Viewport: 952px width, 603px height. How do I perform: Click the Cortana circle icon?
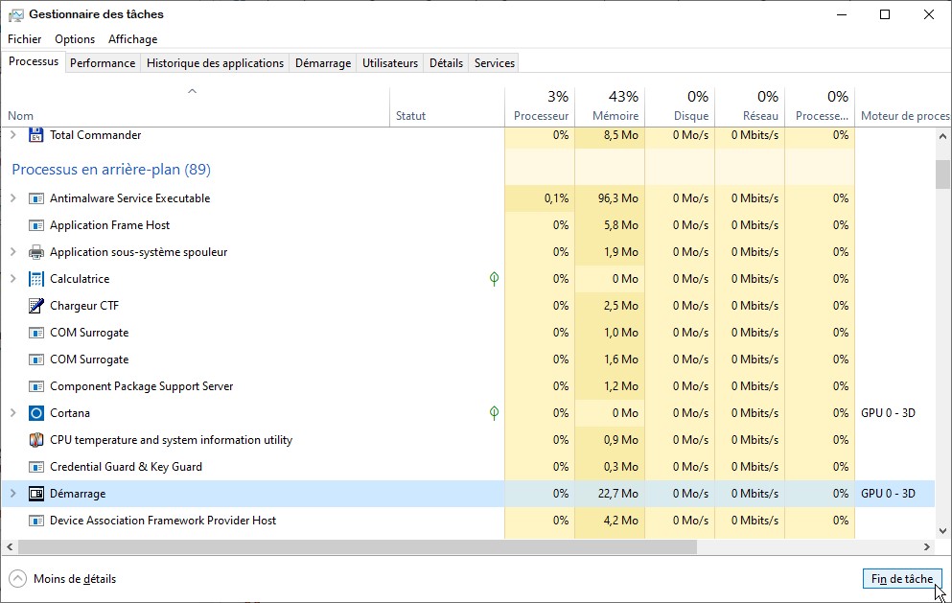coord(36,413)
